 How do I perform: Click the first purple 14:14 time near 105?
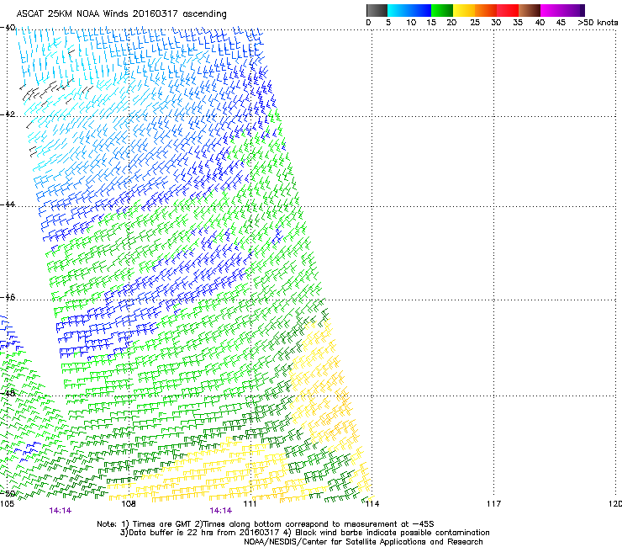point(61,511)
